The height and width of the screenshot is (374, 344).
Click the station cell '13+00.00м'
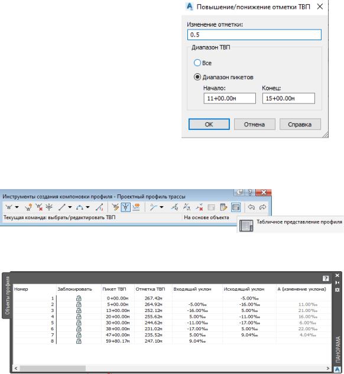coord(118,311)
